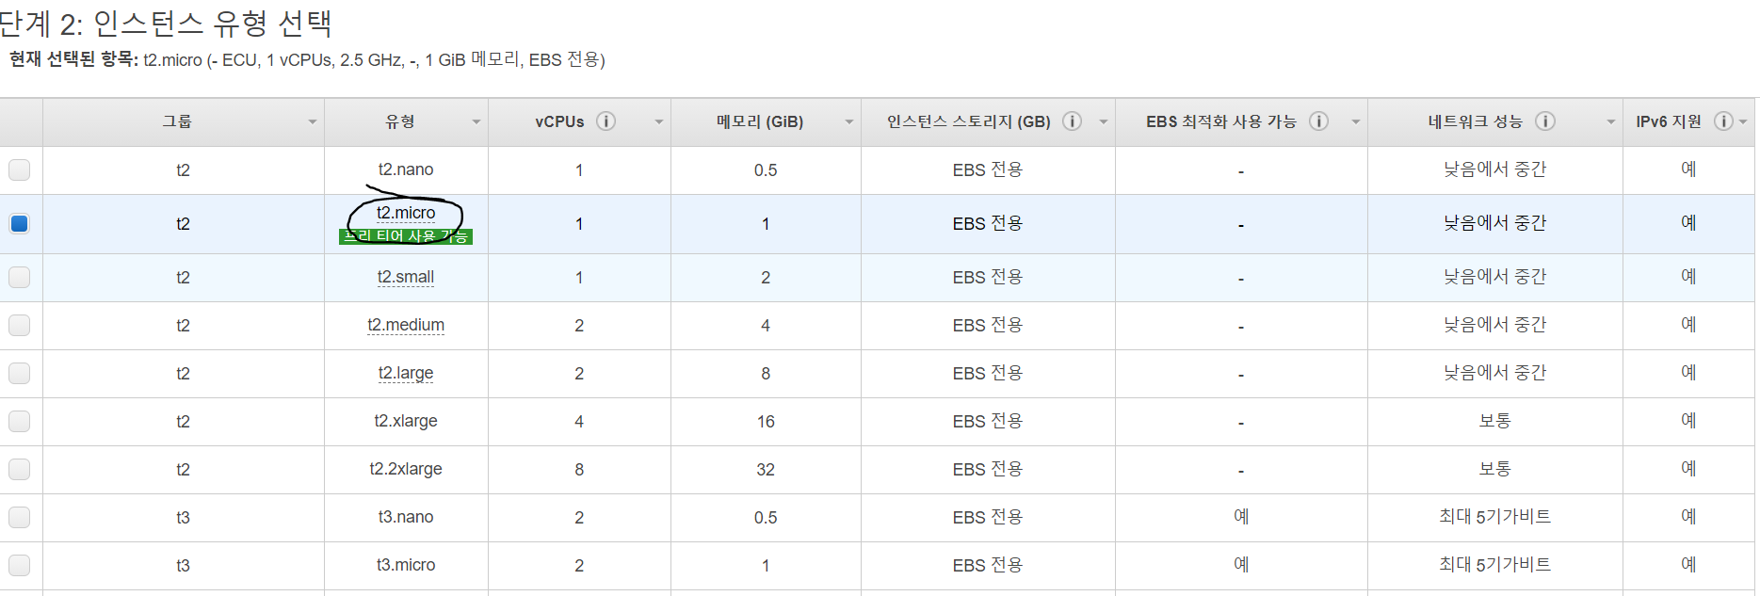The height and width of the screenshot is (596, 1760).
Task: Click the 현재 선택된 항목 summary text
Action: click(x=307, y=59)
